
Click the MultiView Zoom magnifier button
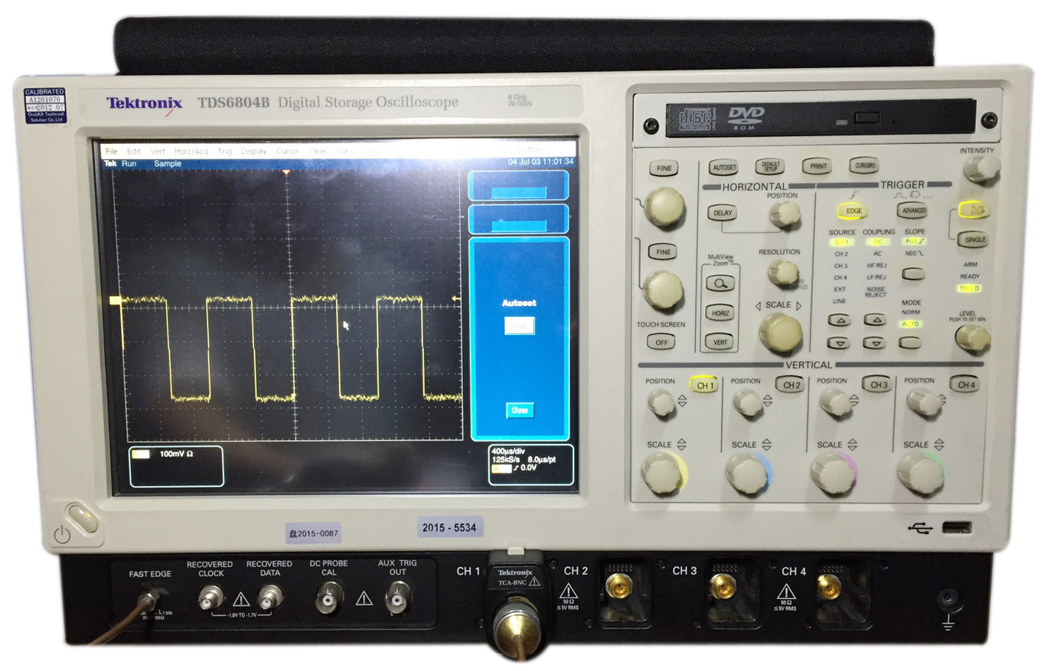pyautogui.click(x=719, y=283)
